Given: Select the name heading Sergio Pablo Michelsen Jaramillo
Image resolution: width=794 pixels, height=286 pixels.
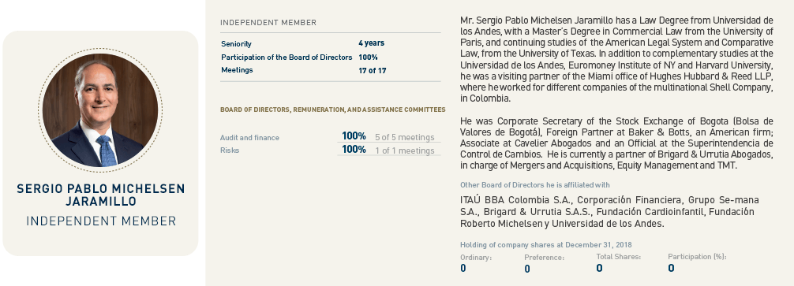Looking at the screenshot, I should [x=101, y=195].
